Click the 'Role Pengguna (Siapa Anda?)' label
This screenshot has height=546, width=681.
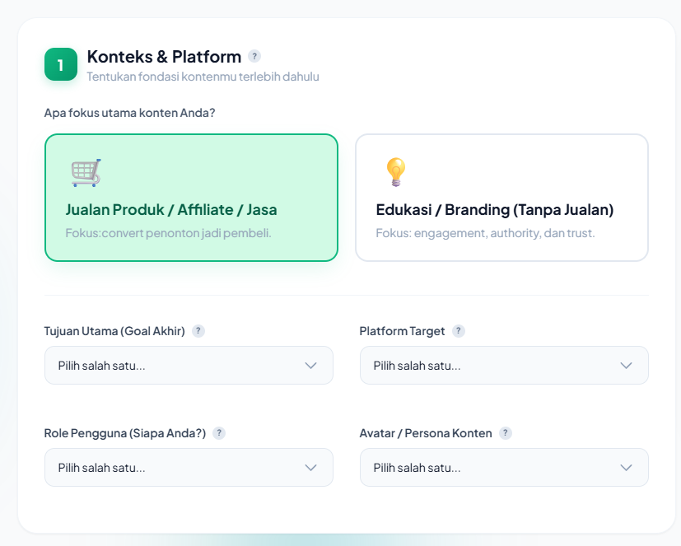click(x=125, y=433)
